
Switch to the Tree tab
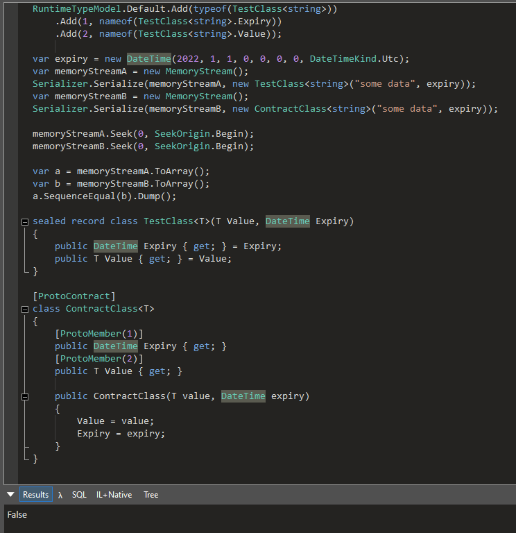(x=150, y=495)
